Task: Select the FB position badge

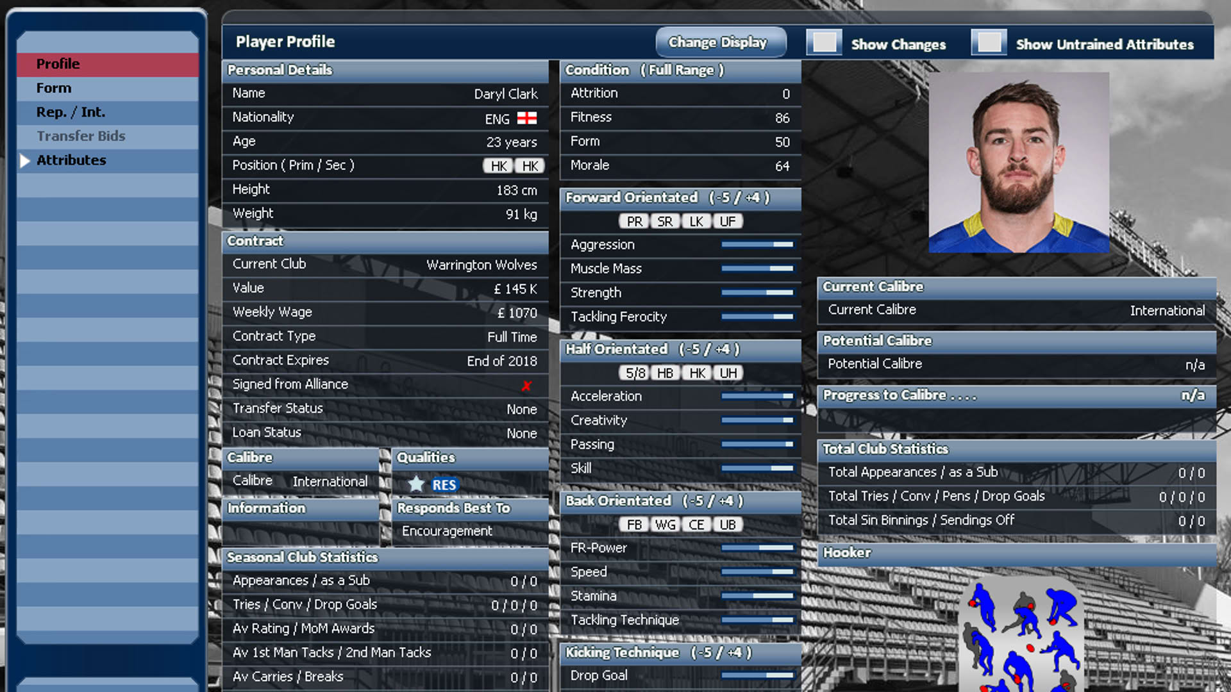Action: pyautogui.click(x=635, y=524)
